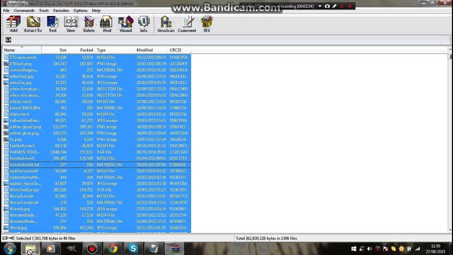Click the Bandicam screenshot camera icon
The height and width of the screenshot is (255, 453).
click(327, 6)
